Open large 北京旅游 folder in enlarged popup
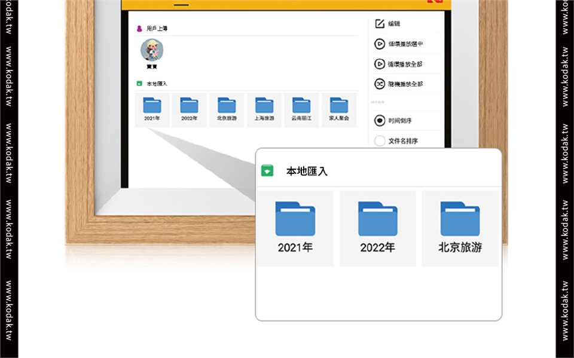The width and height of the screenshot is (574, 358). [x=460, y=228]
